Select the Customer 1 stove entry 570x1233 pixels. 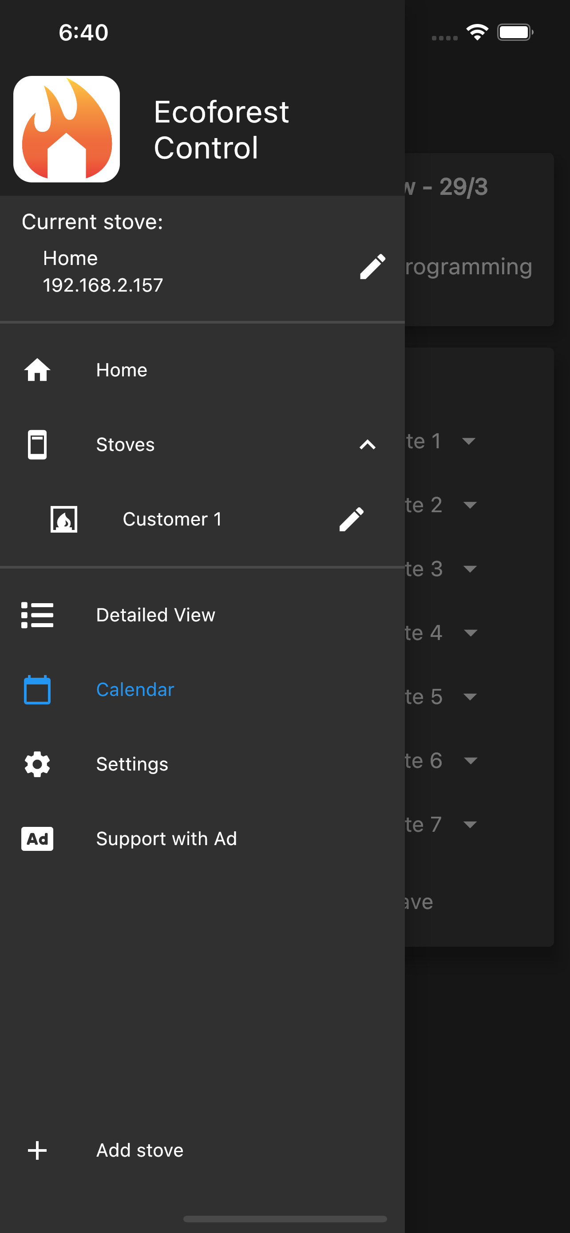click(202, 519)
